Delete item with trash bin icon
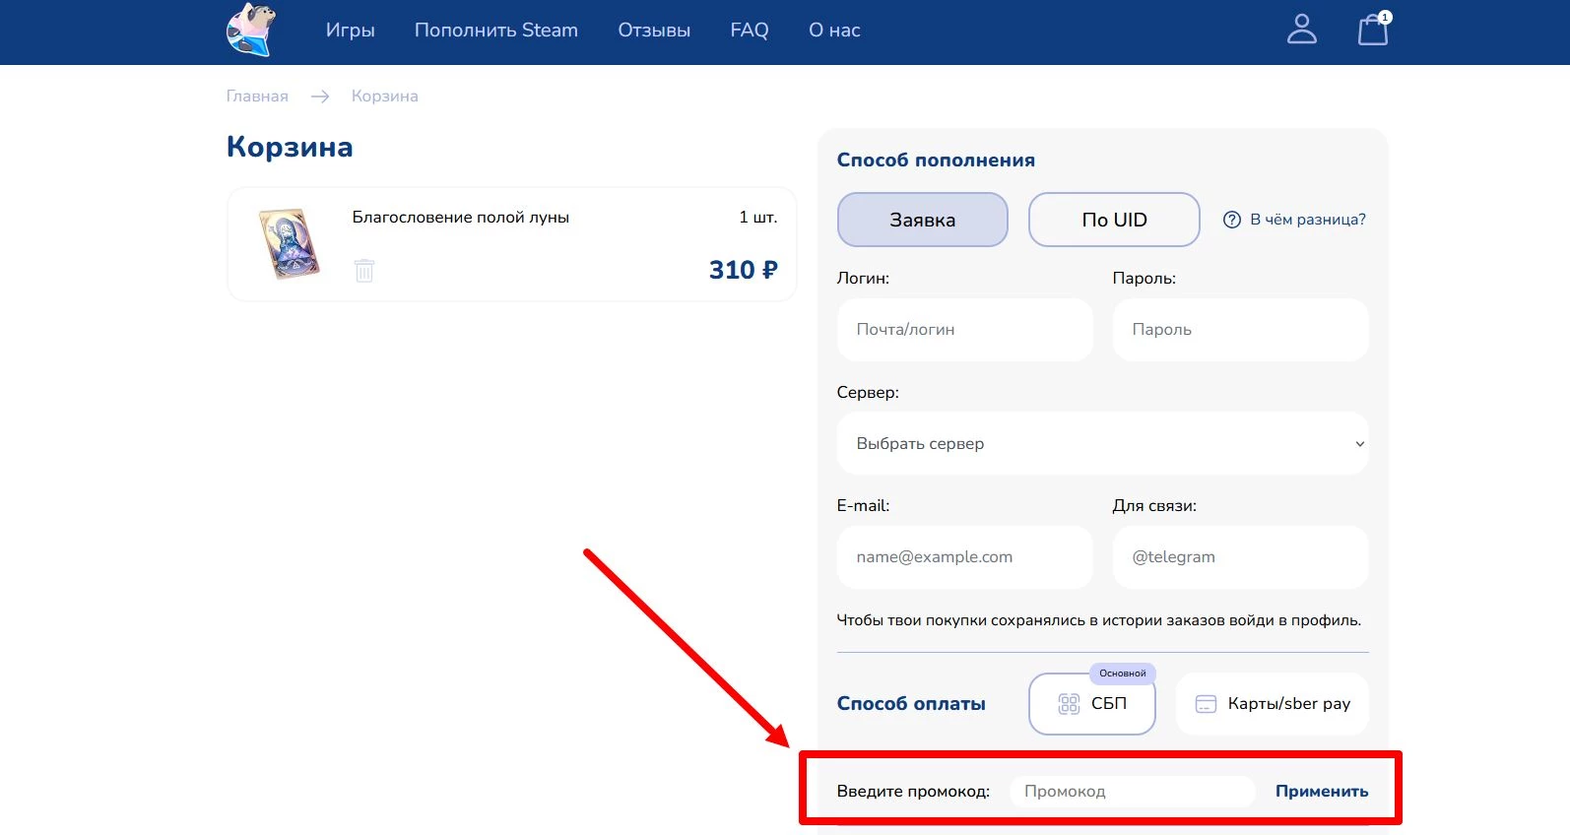 pos(364,270)
